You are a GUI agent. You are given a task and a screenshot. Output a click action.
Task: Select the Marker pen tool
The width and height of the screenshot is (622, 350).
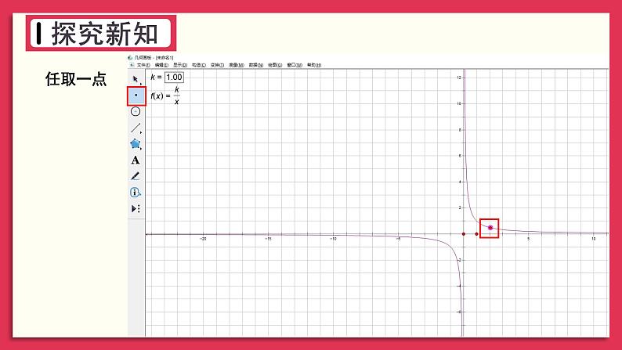point(136,176)
